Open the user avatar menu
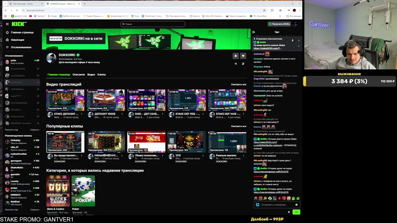The width and height of the screenshot is (397, 223). 295,24
